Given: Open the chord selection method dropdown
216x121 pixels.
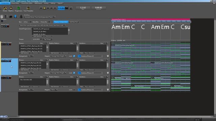Looking at the screenshot, I should (x=43, y=26).
